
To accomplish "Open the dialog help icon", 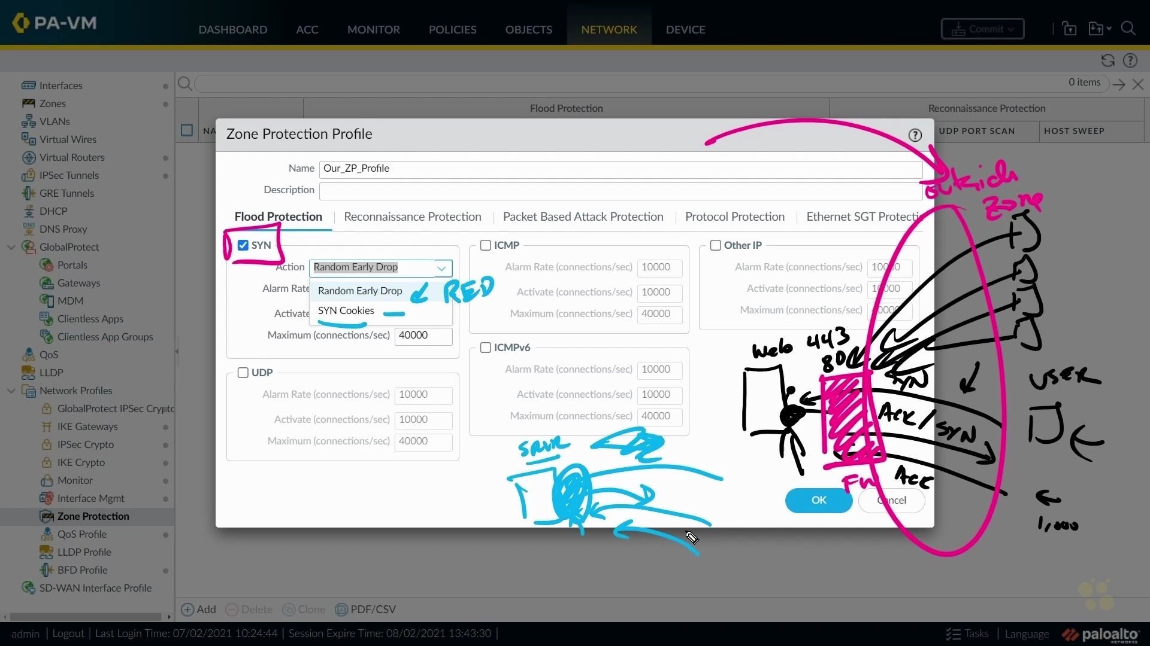I will tap(915, 135).
